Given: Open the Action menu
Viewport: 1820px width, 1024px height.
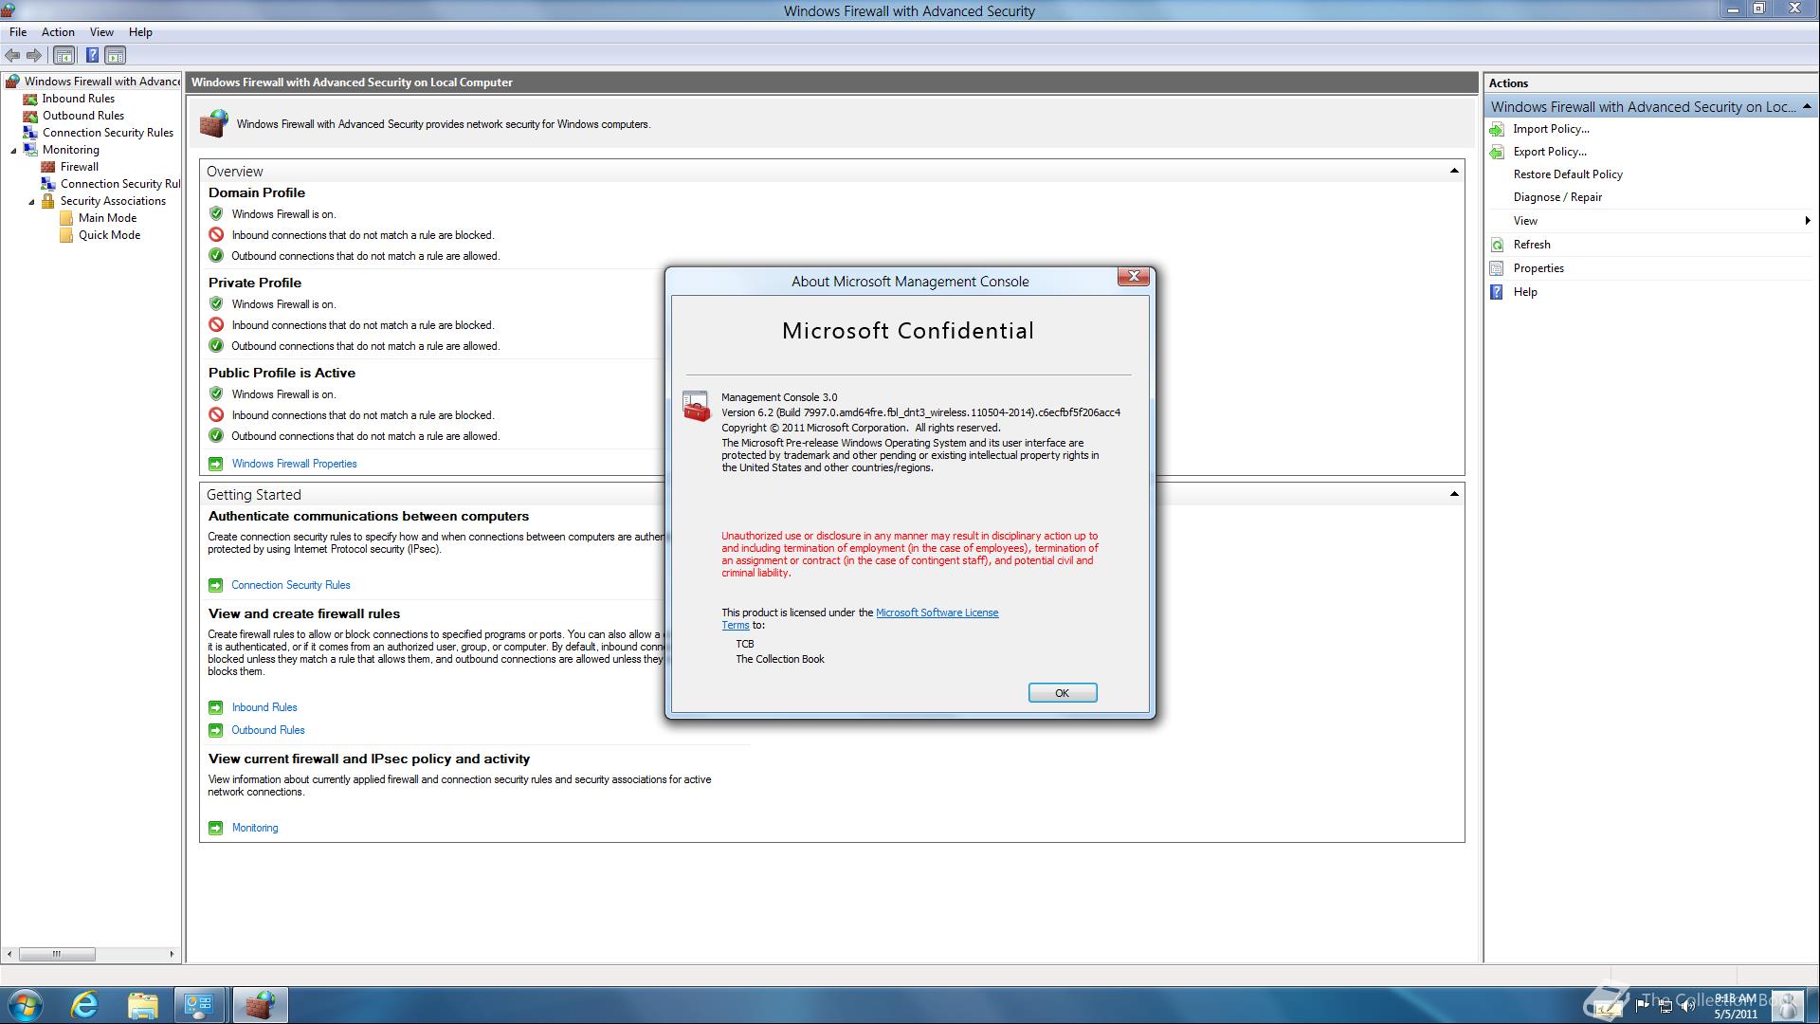Looking at the screenshot, I should point(58,32).
